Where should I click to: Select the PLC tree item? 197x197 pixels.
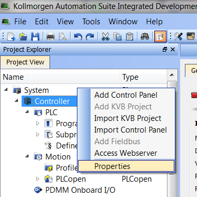click(51, 112)
